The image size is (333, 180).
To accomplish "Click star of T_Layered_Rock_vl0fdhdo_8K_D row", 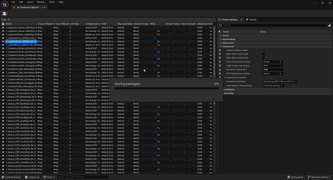I will click(3, 38).
